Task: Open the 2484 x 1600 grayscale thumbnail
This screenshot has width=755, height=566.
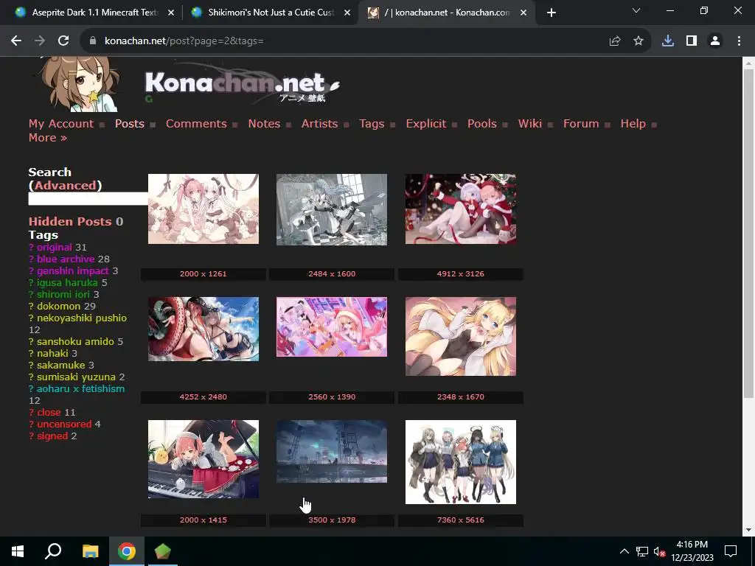Action: pyautogui.click(x=332, y=209)
